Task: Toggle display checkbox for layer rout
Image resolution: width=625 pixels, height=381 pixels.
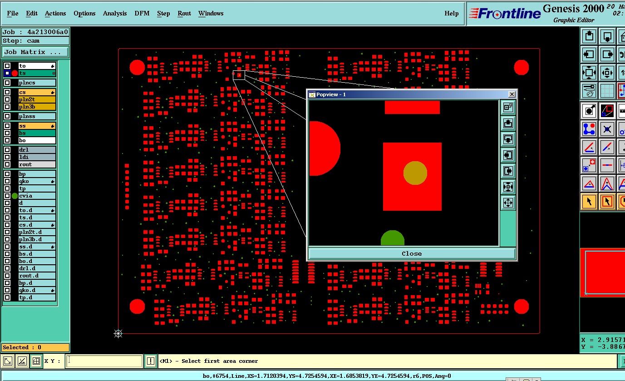Action: 7,164
